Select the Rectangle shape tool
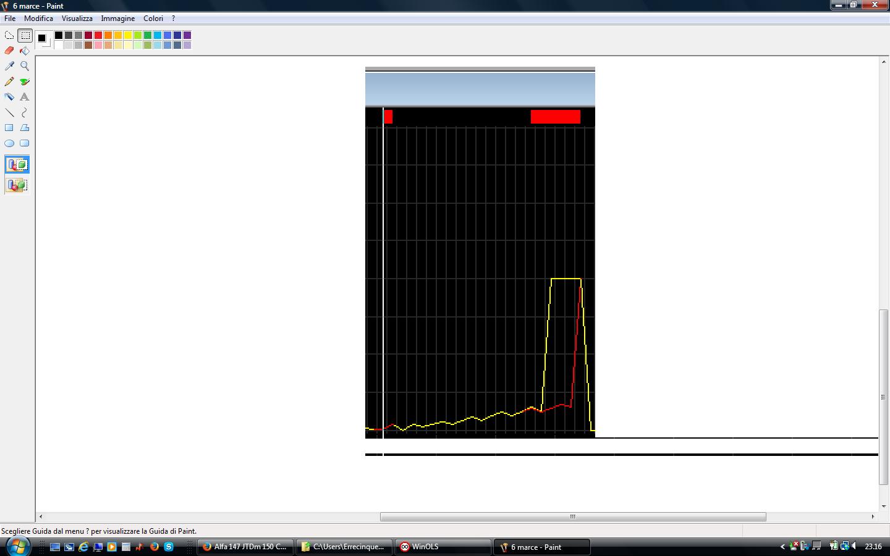890x556 pixels. [9, 128]
